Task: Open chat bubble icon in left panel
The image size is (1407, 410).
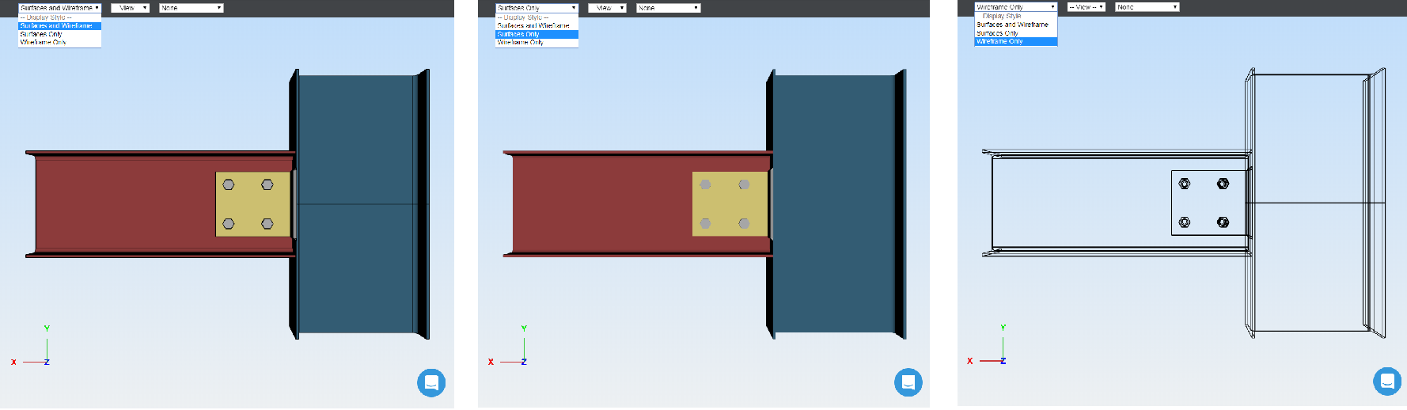Action: click(x=431, y=383)
